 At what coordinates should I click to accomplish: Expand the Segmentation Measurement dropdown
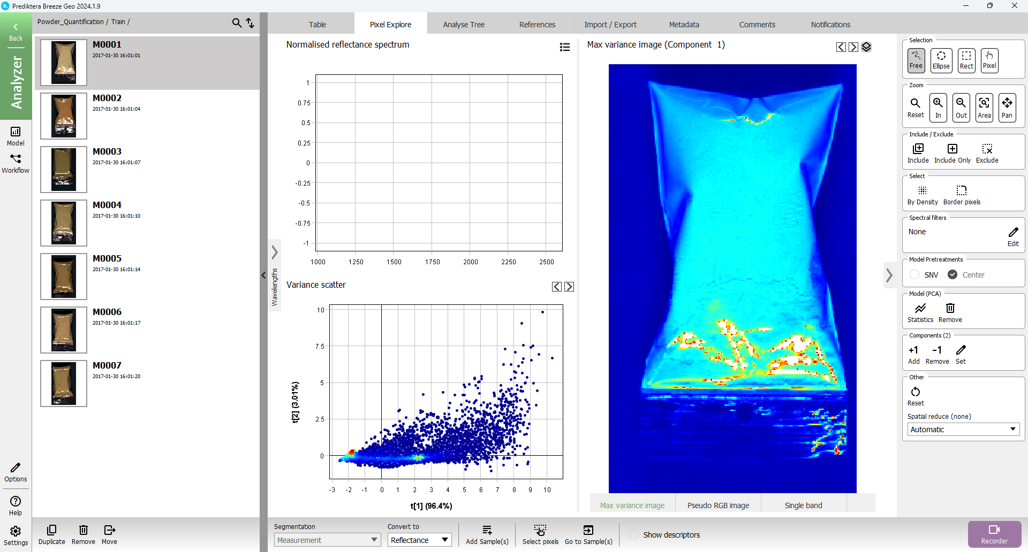pyautogui.click(x=327, y=540)
